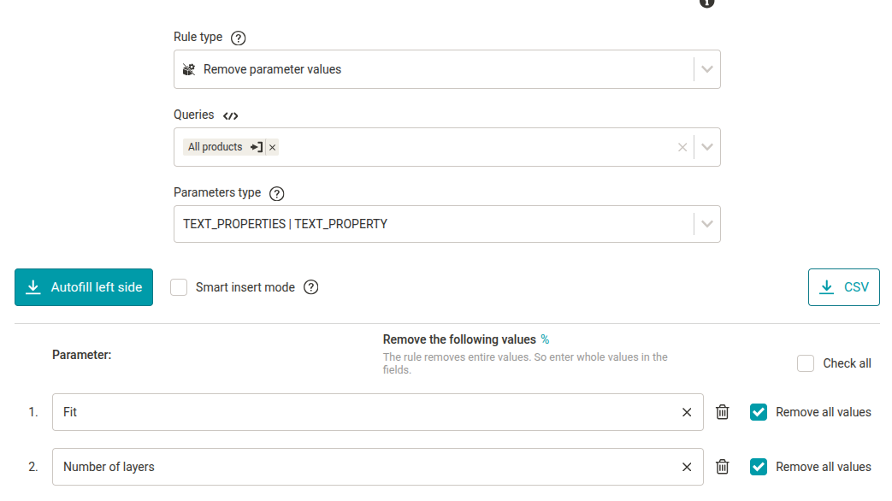The height and width of the screenshot is (501, 892).
Task: Open the Rule type help icon
Action: point(239,38)
